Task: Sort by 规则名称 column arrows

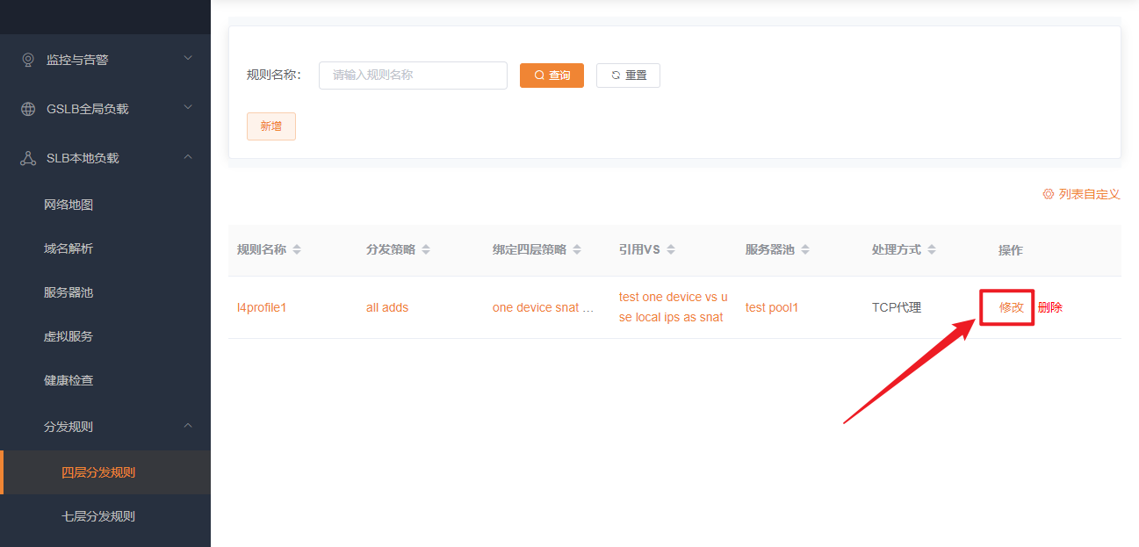Action: coord(297,249)
